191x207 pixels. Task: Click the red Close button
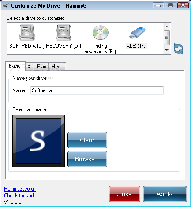click(x=124, y=194)
